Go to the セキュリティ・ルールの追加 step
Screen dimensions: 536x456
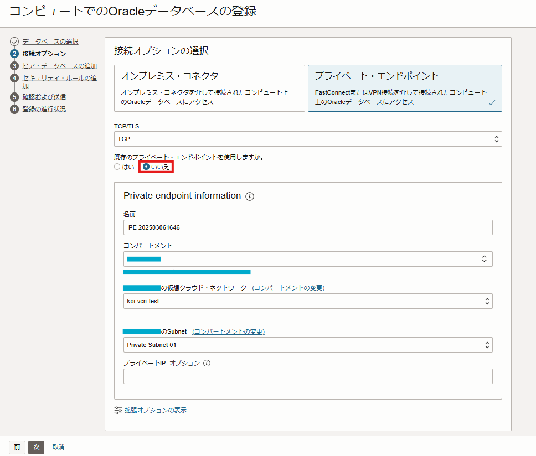59,78
